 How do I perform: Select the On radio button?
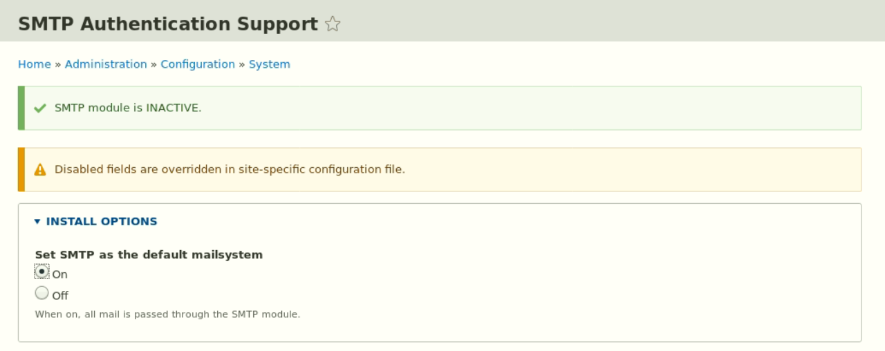point(42,272)
